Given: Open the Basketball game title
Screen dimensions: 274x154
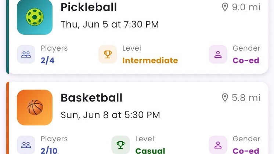Looking at the screenshot, I should [x=91, y=98].
